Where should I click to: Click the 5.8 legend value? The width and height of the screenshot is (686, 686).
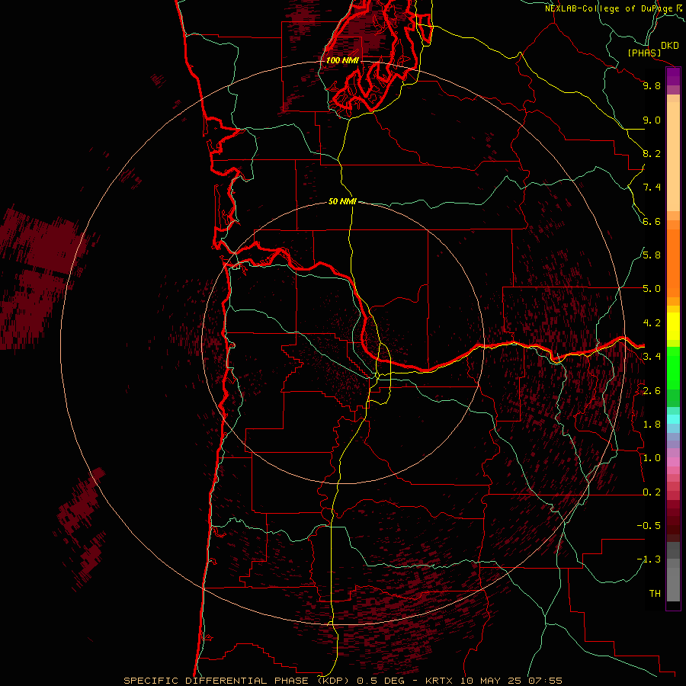click(652, 255)
